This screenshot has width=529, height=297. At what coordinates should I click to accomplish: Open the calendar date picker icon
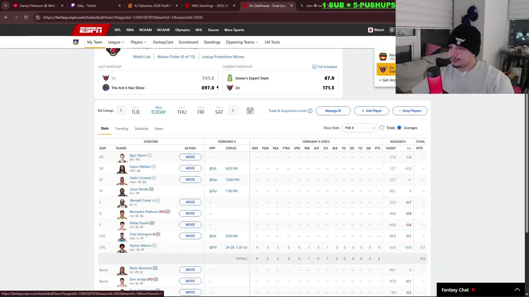point(250,111)
